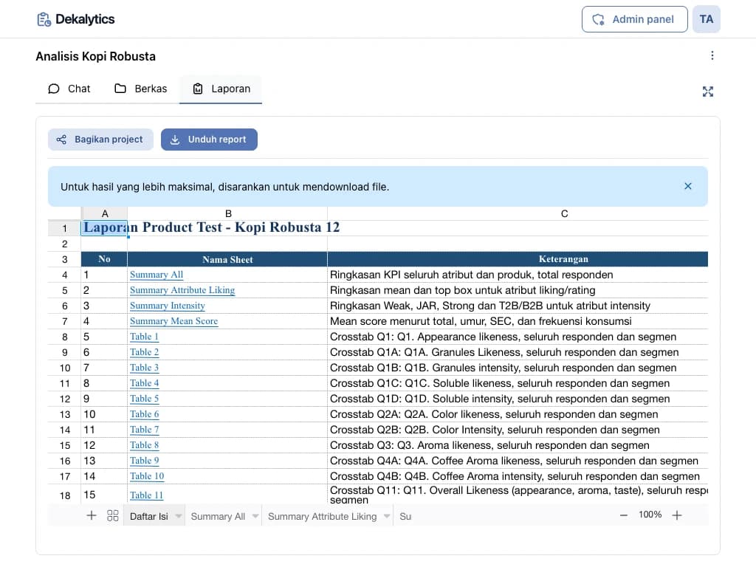The width and height of the screenshot is (756, 567).
Task: Click the partially visible 'Su' sheet tab
Action: pyautogui.click(x=405, y=516)
